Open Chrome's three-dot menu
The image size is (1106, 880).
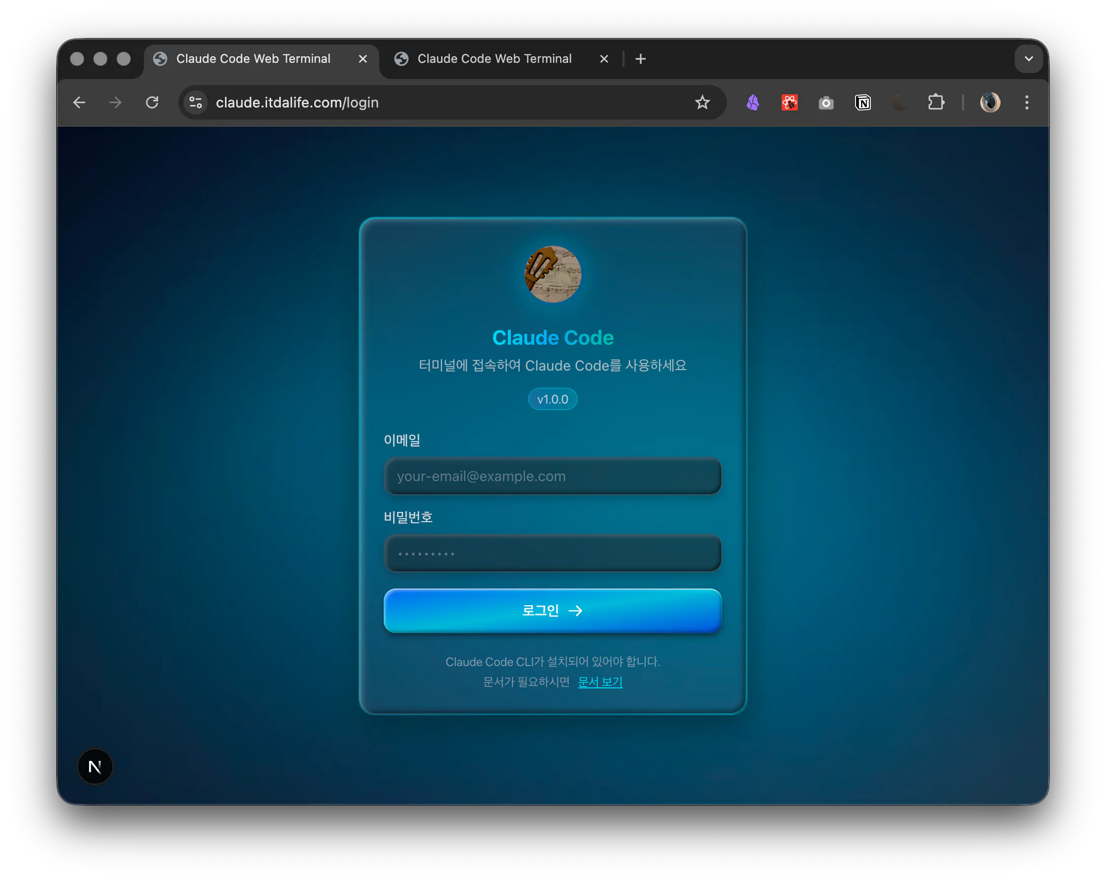coord(1026,102)
